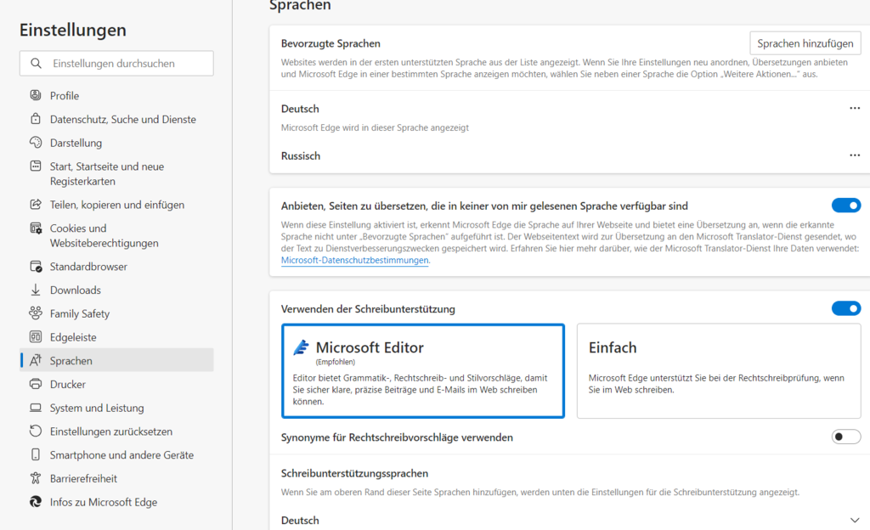This screenshot has width=870, height=530.
Task: Expand the Deutsch writing assistance settings
Action: (855, 520)
